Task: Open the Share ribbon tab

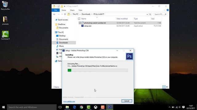Action: [72, 10]
